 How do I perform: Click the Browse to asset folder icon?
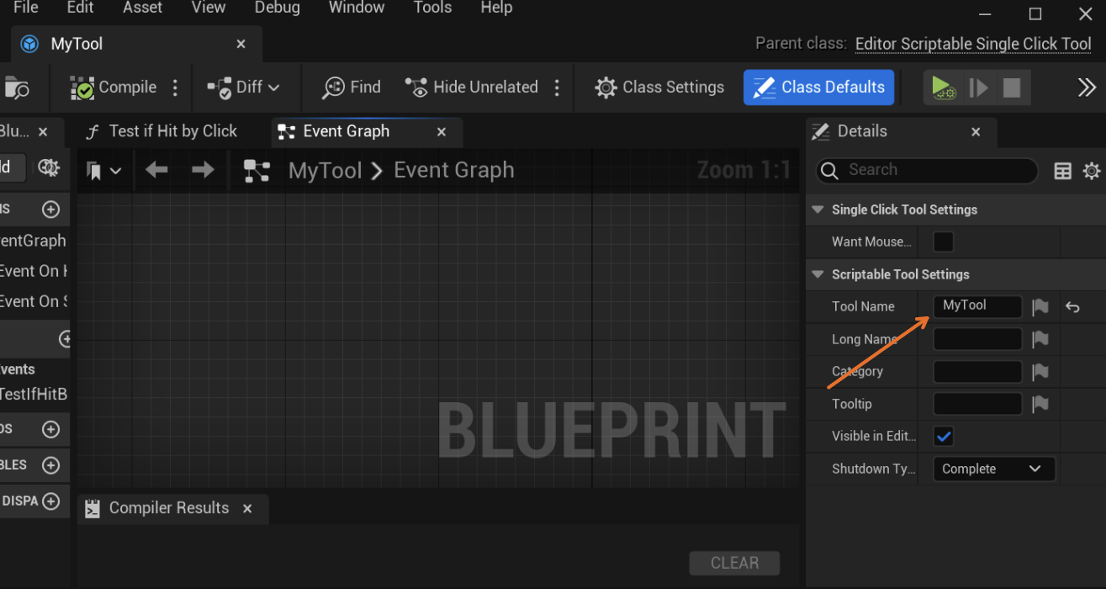pos(17,88)
